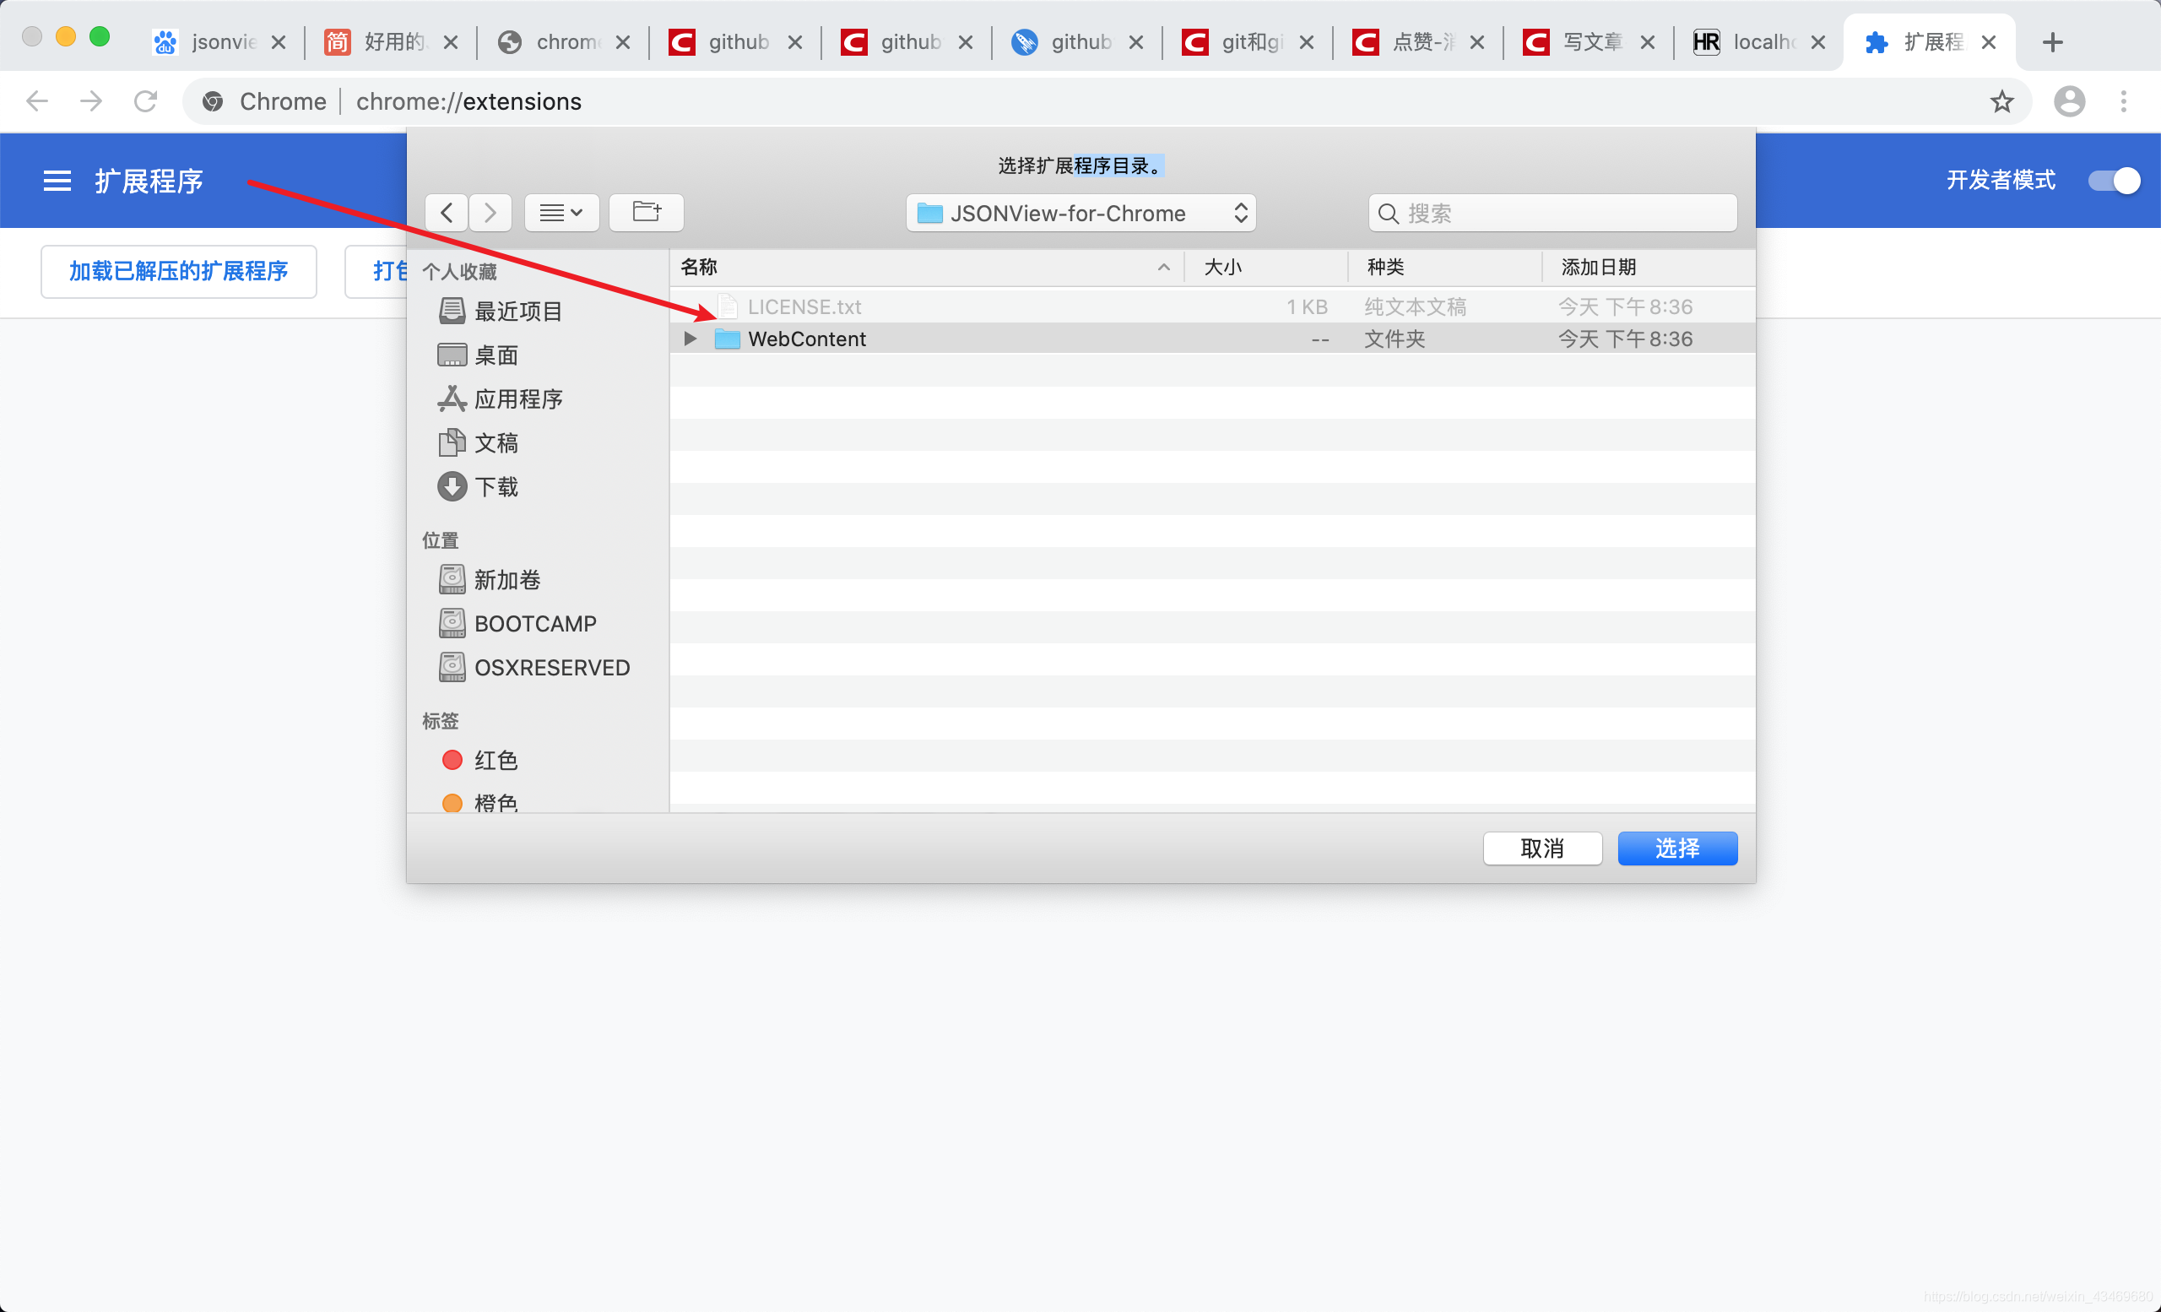Expand the WebContent folder triangle
2161x1312 pixels.
click(x=691, y=339)
